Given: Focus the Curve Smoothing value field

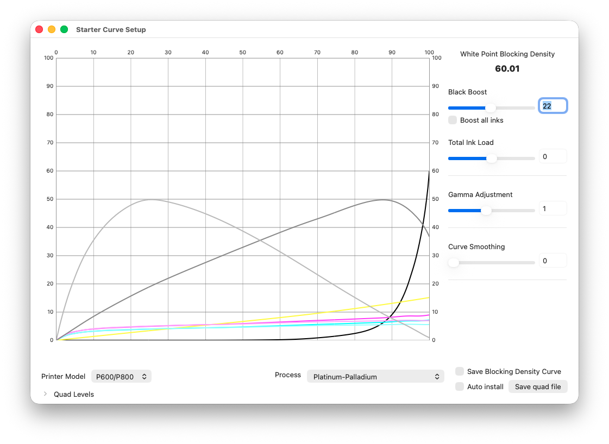Looking at the screenshot, I should pos(553,261).
